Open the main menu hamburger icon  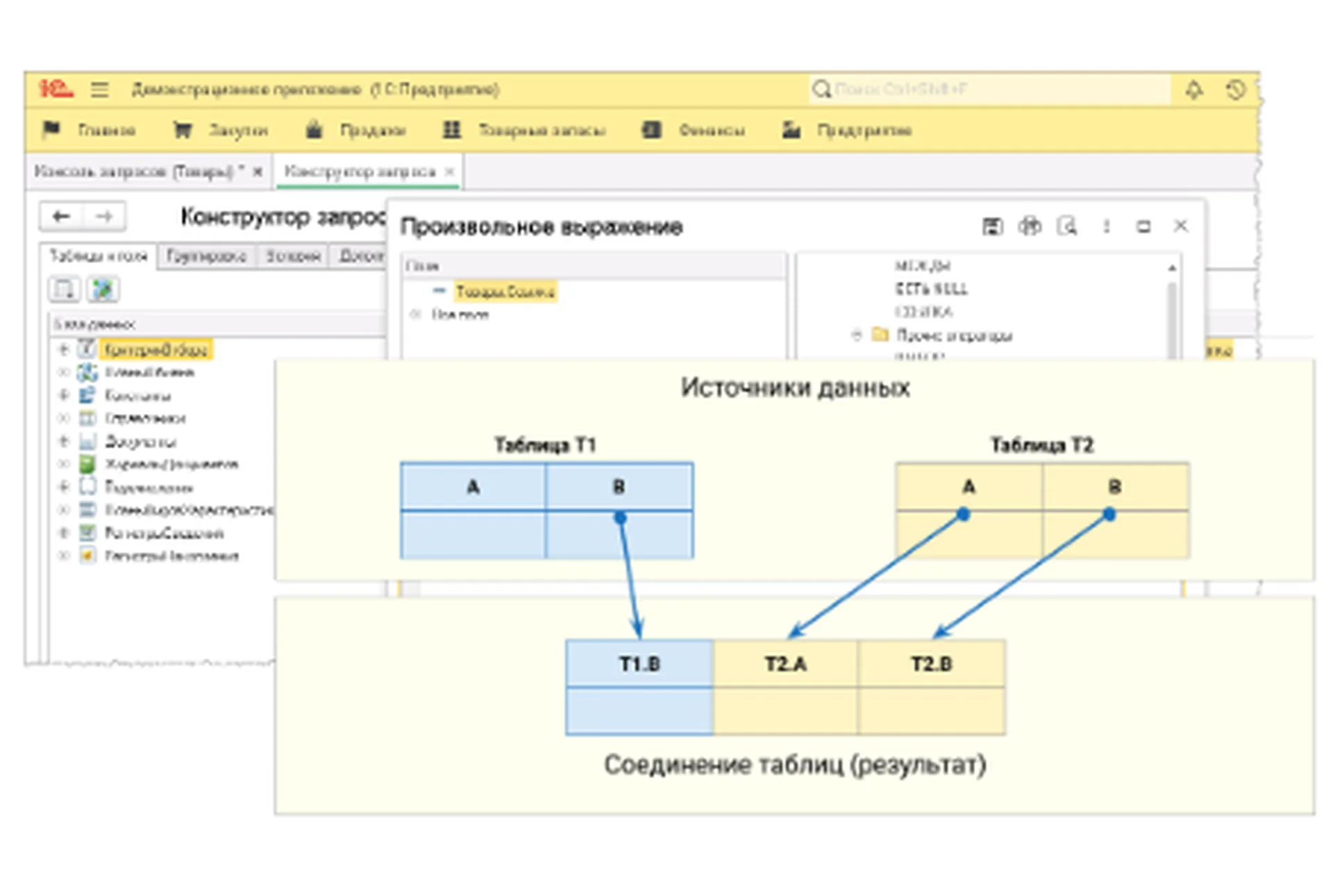(x=99, y=90)
